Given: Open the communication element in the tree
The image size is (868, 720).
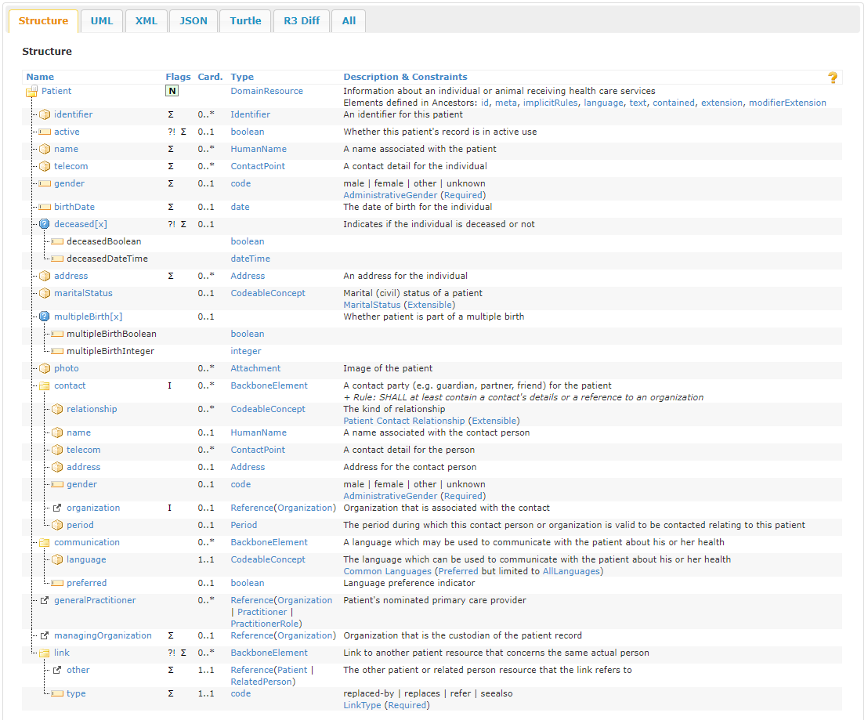Looking at the screenshot, I should point(86,542).
